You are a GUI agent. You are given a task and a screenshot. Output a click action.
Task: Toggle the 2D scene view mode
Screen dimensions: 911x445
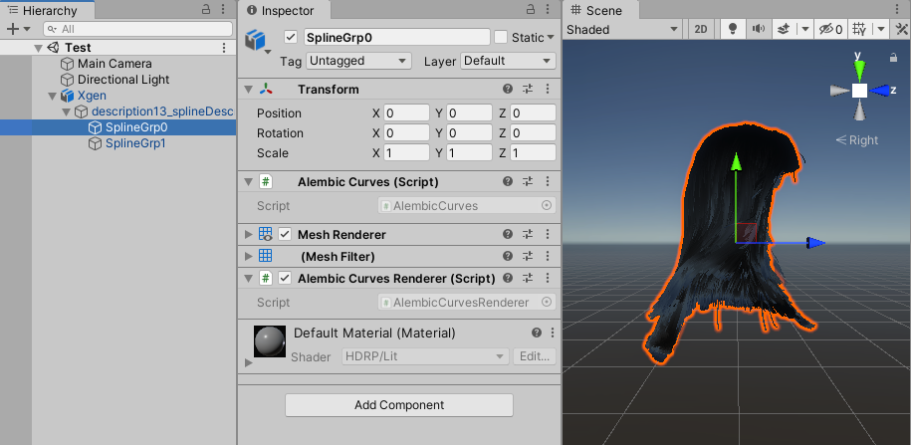(701, 30)
